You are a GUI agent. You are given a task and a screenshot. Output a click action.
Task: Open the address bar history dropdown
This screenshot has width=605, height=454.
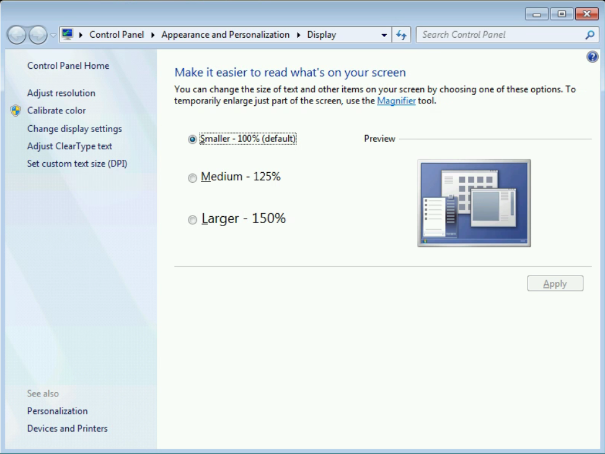[384, 35]
